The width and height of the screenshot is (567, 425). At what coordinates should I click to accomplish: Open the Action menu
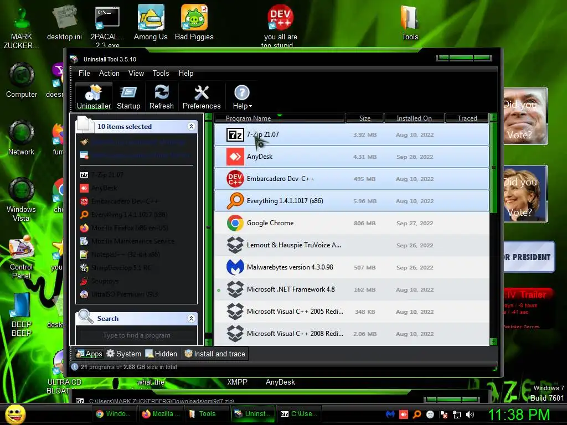(109, 74)
